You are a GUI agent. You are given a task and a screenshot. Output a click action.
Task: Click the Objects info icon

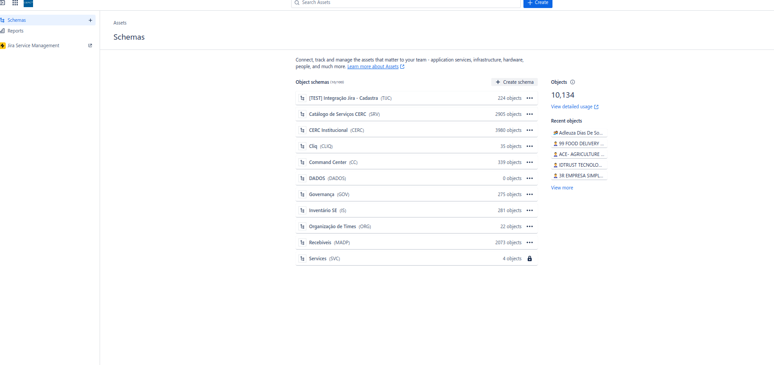point(573,82)
